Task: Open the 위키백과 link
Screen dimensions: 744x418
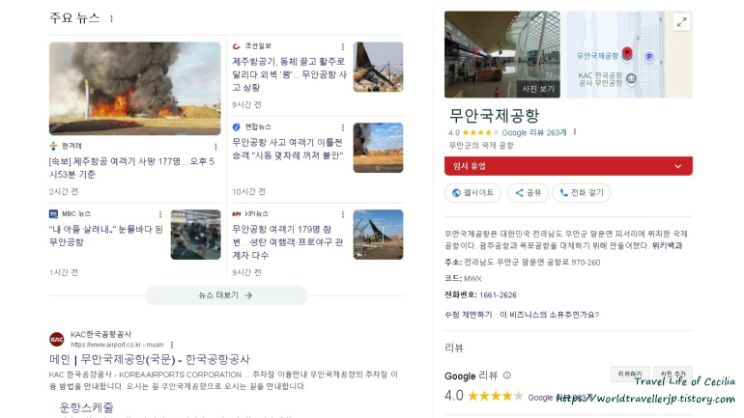Action: [x=667, y=245]
